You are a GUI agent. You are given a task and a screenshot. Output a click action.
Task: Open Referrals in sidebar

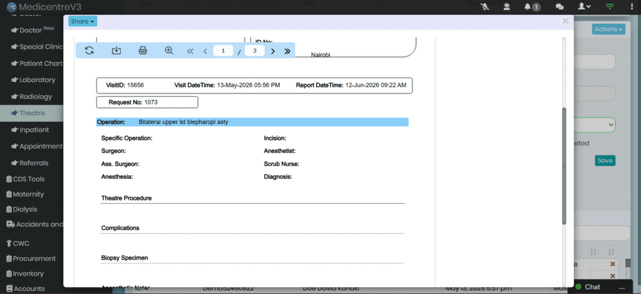pos(30,163)
